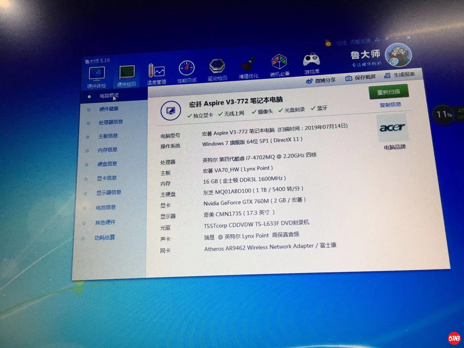Click the acer brand logo thumbnail
464x348 pixels.
click(x=392, y=128)
